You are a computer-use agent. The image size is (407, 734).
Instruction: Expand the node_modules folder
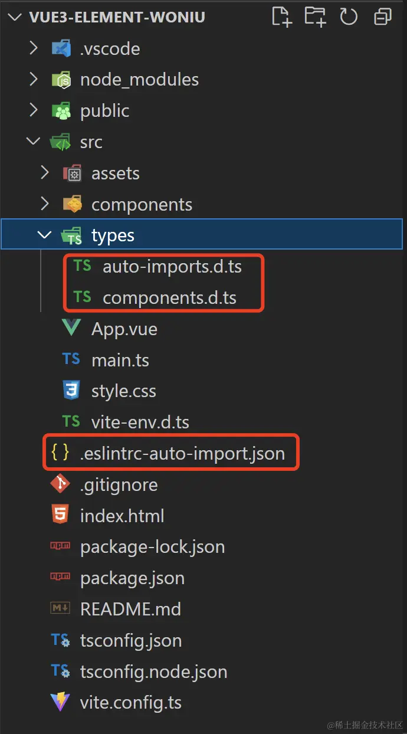[33, 79]
